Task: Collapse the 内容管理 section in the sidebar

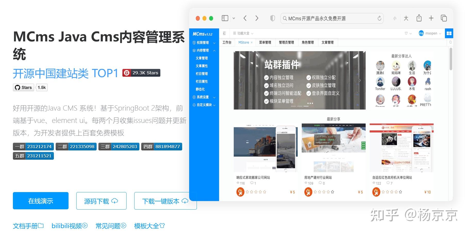Action: tap(214, 51)
